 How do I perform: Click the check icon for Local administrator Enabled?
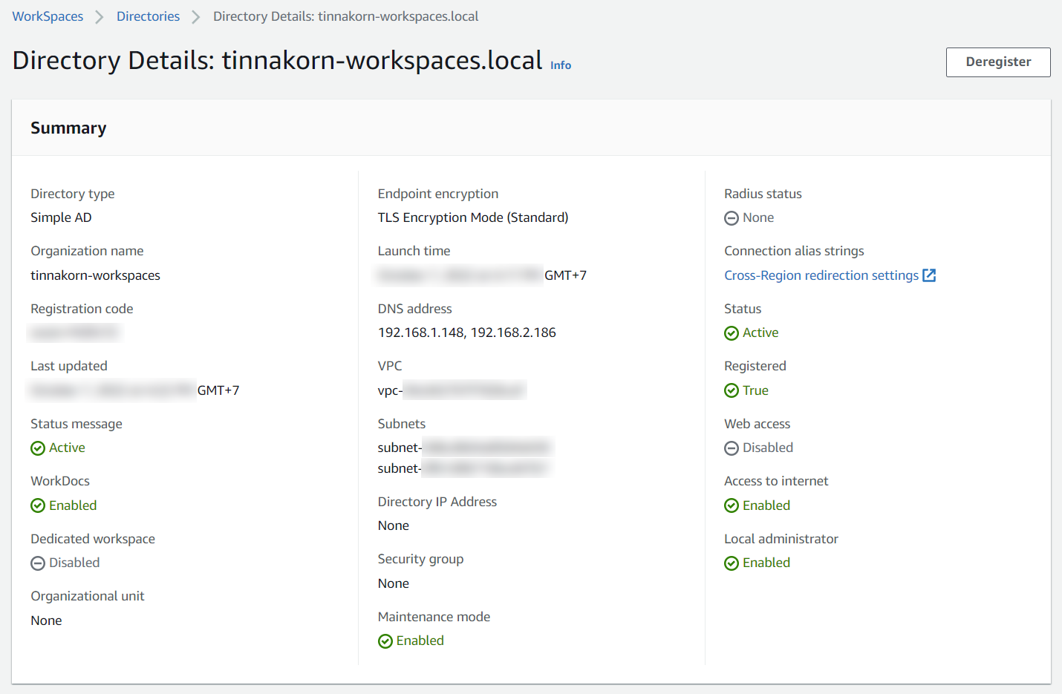(x=732, y=563)
